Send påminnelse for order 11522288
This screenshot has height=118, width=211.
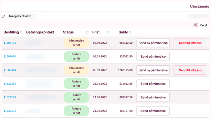153,84
